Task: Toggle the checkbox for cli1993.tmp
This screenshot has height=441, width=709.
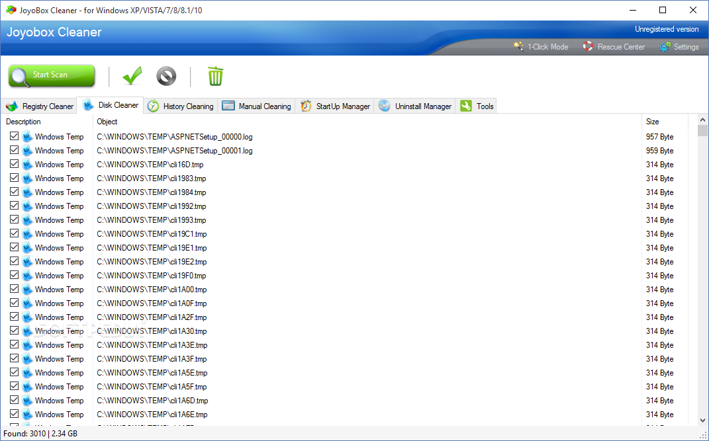Action: tap(14, 220)
